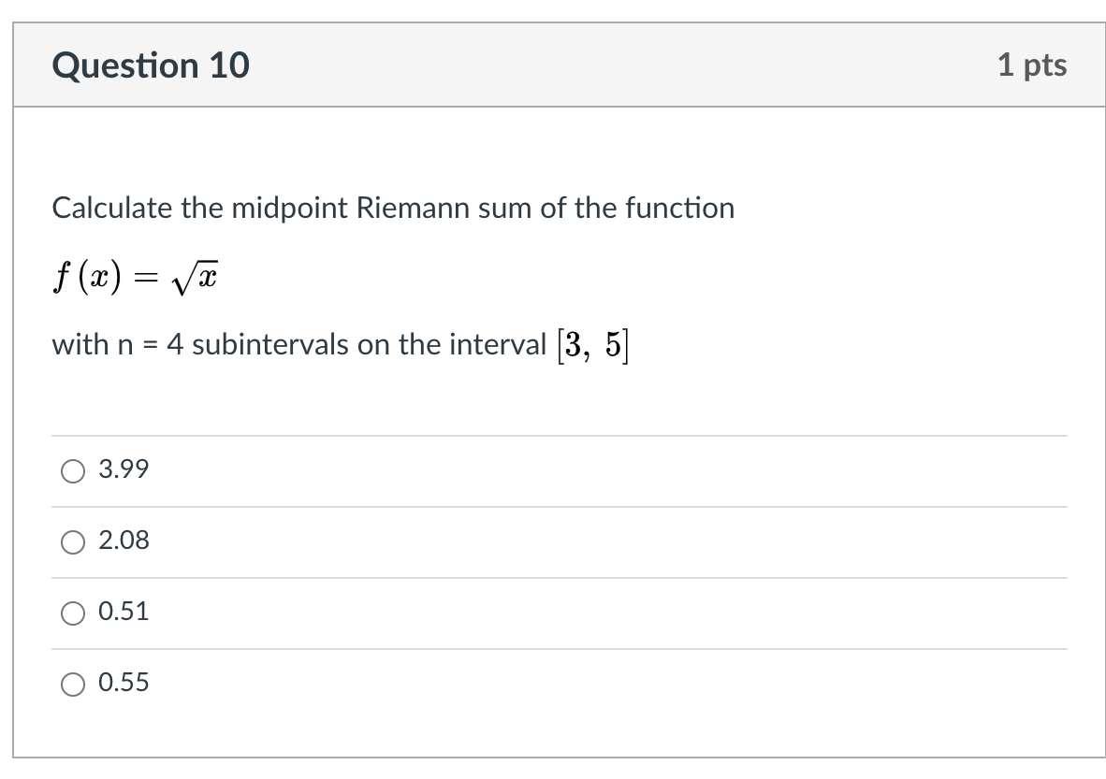Click the word 'Calculate' in the prompt

[112, 208]
